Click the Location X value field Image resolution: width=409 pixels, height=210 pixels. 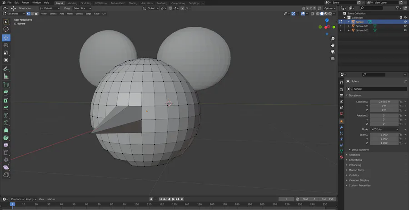pyautogui.click(x=384, y=102)
